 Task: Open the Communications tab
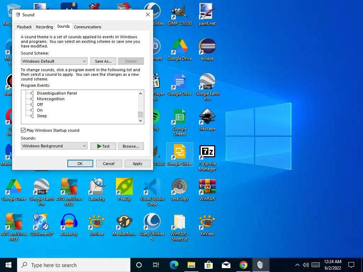tap(88, 27)
